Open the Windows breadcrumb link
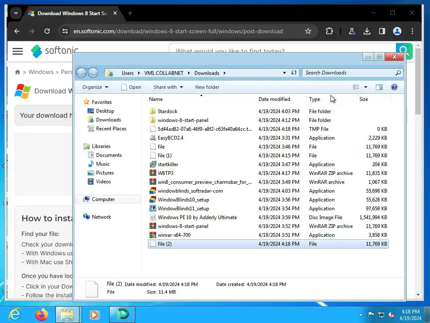The image size is (430, 323). coord(41,72)
